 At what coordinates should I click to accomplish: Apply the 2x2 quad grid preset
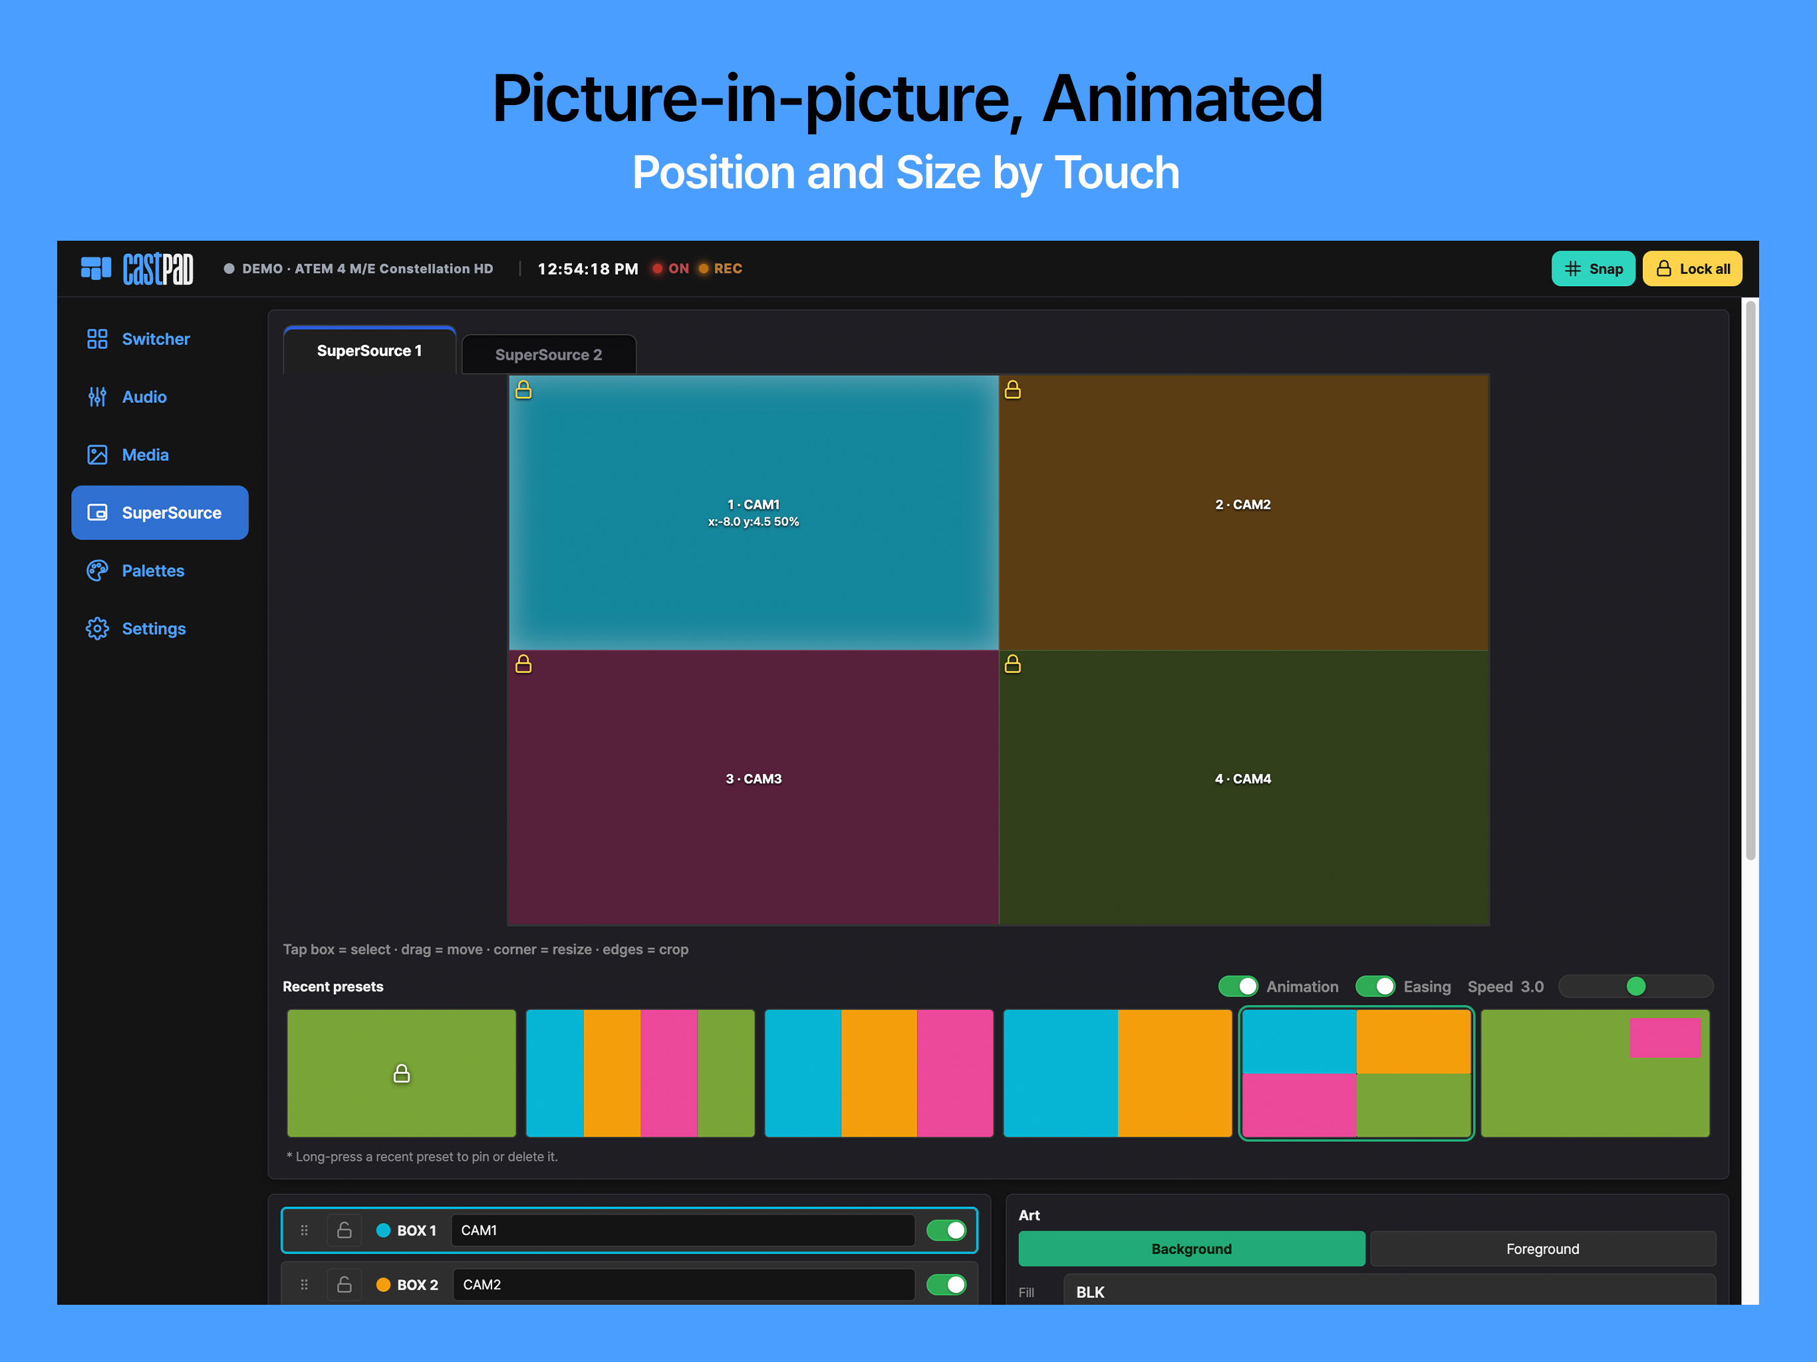click(1356, 1073)
